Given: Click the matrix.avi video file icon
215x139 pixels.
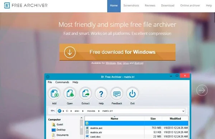Looking at the screenshot, I should click(x=87, y=128).
